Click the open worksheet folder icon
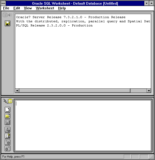 point(7,116)
